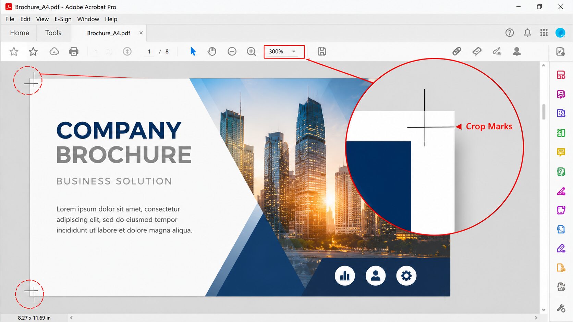The image size is (573, 322).
Task: Click the tag-shaped icon in toolbar
Action: coord(477,52)
